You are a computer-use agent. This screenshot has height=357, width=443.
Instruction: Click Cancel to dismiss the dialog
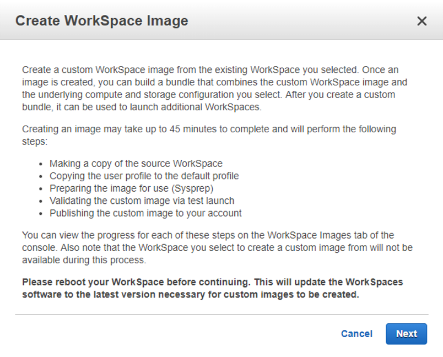coord(356,334)
